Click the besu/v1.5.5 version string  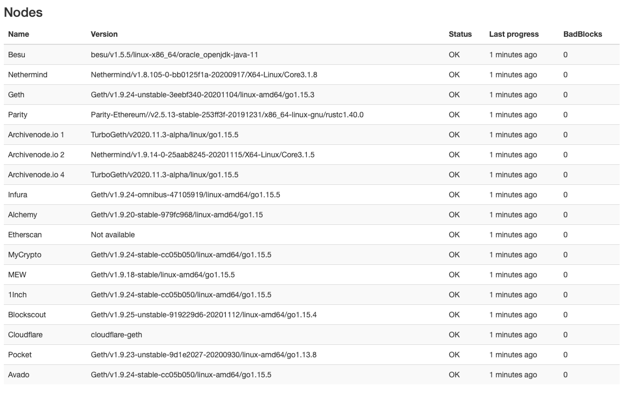[x=174, y=55]
